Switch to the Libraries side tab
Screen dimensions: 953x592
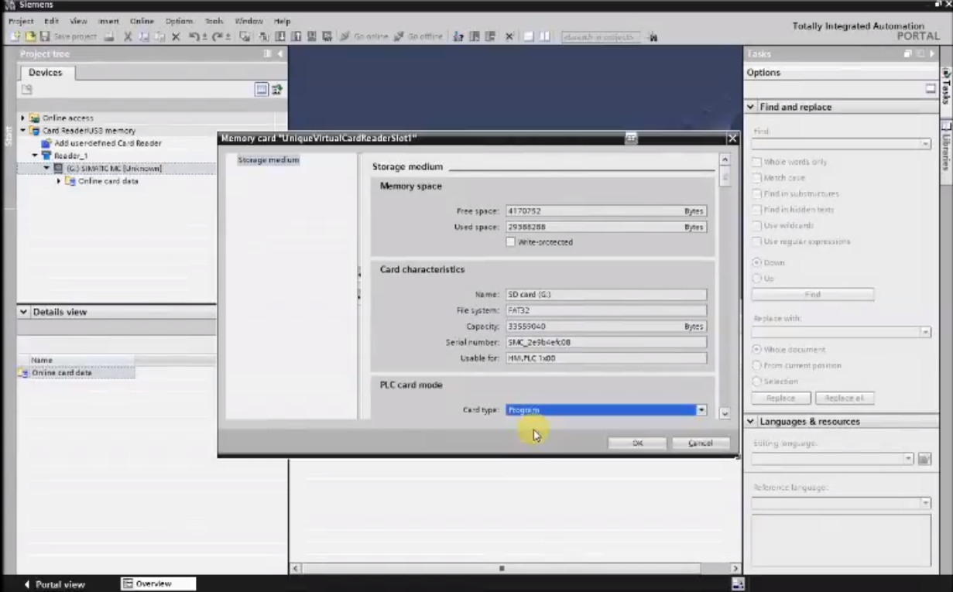click(945, 147)
